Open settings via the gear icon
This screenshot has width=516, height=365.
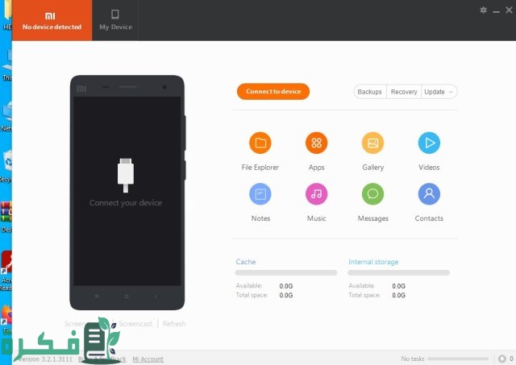(484, 10)
